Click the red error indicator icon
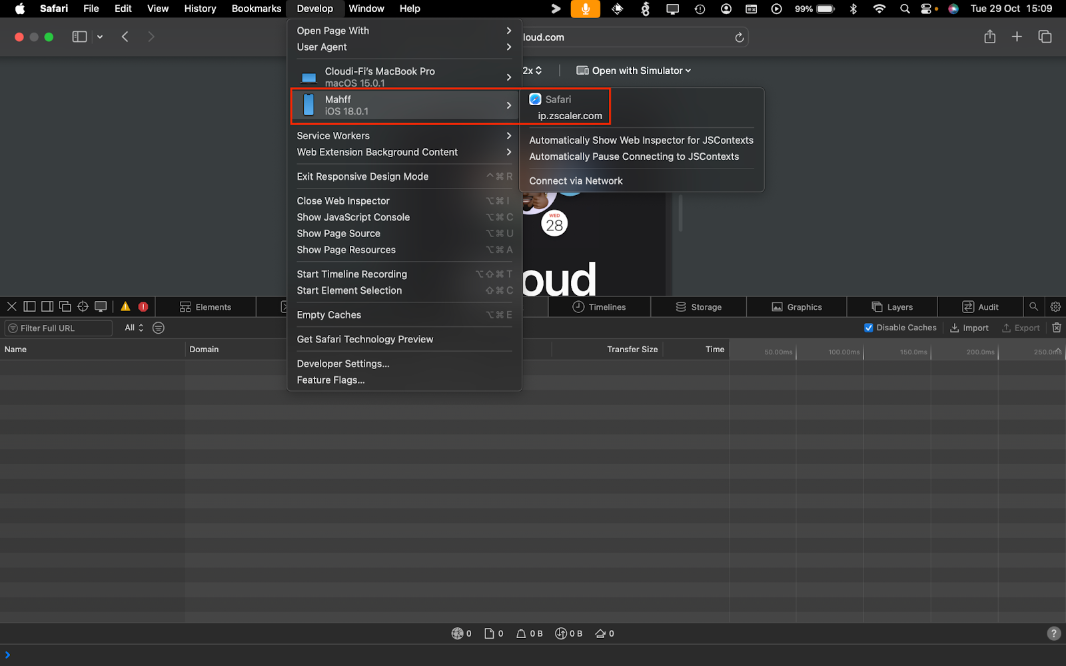Screen dimensions: 1066x666 [143, 307]
